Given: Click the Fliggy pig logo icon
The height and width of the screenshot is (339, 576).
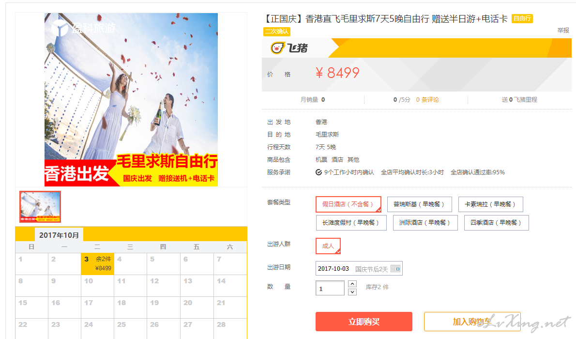Looking at the screenshot, I should tap(277, 48).
